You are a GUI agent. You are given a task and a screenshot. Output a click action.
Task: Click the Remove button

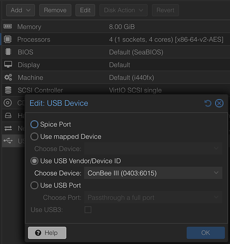pyautogui.click(x=55, y=10)
